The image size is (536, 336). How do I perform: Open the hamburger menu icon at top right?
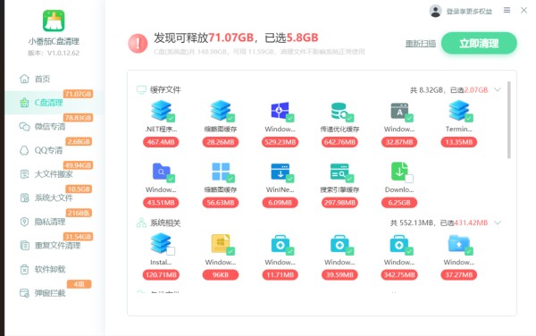point(507,10)
